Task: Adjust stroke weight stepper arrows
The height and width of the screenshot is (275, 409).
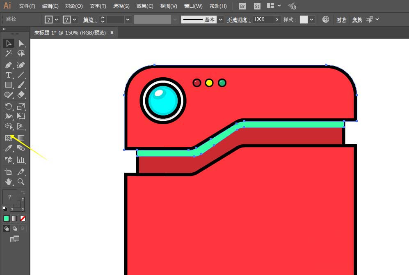Action: pyautogui.click(x=103, y=20)
